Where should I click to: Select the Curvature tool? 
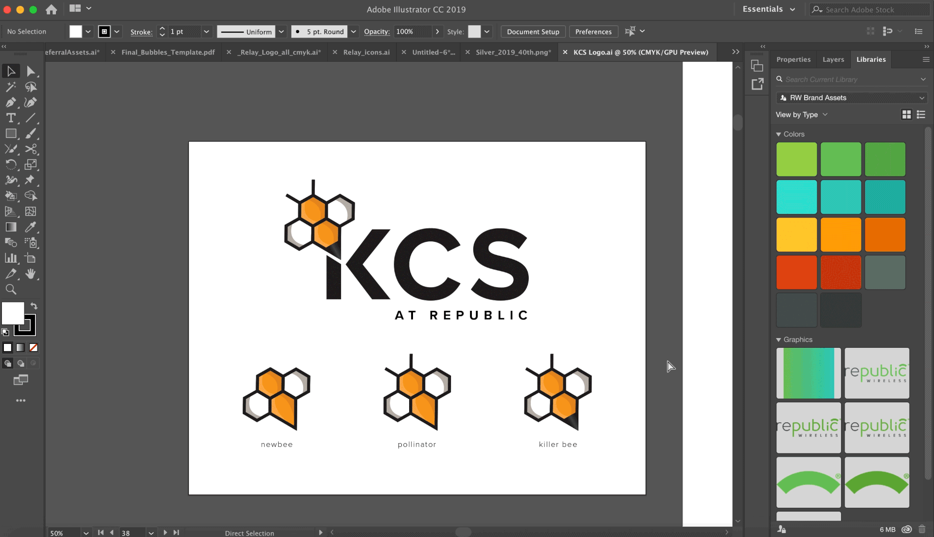pyautogui.click(x=31, y=102)
